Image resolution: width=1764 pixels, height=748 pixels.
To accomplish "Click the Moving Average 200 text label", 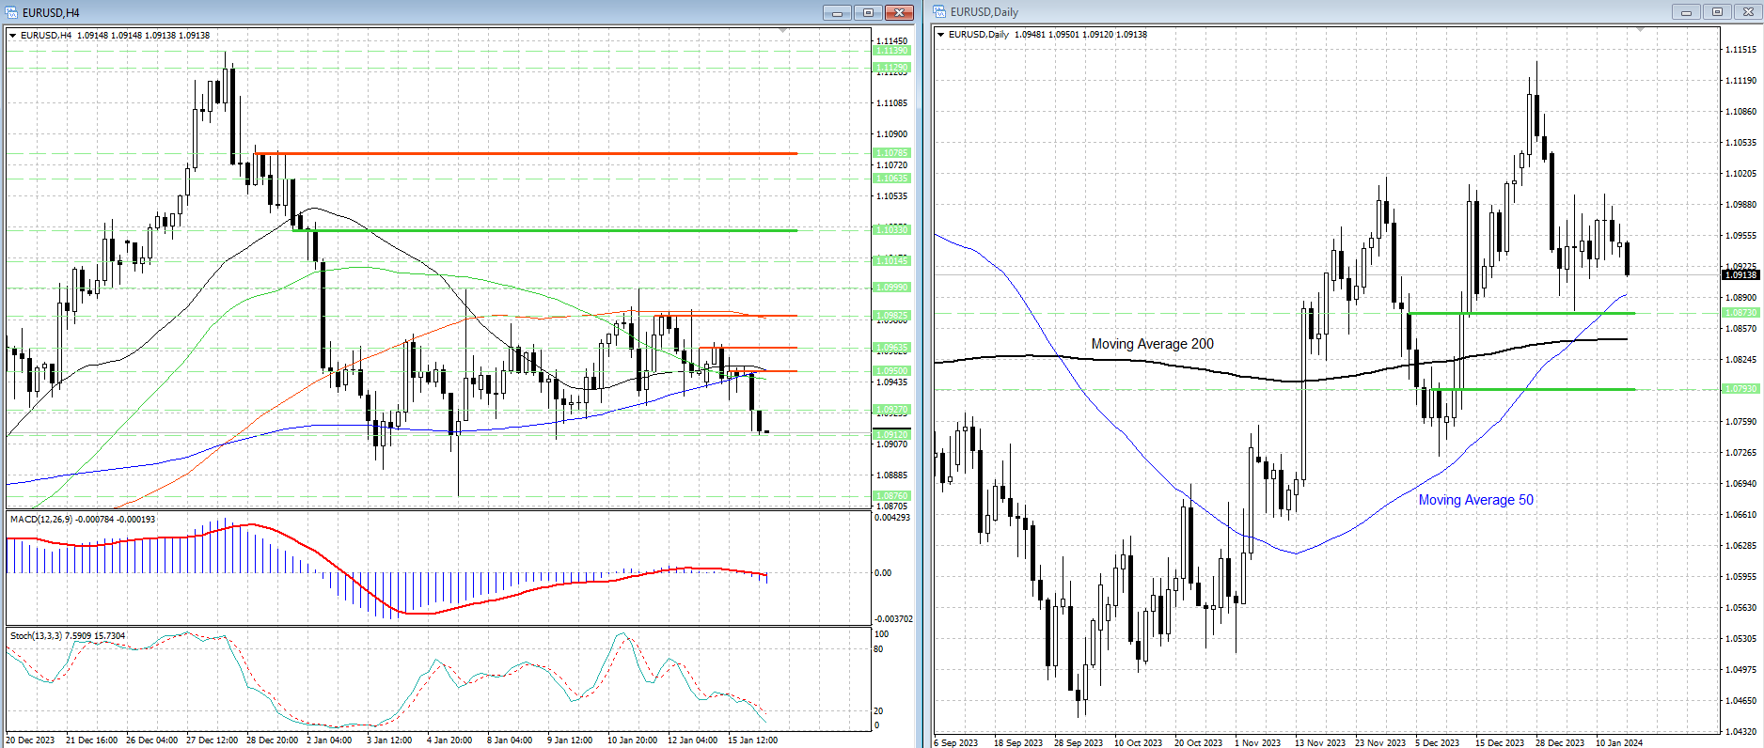I will click(x=1152, y=344).
